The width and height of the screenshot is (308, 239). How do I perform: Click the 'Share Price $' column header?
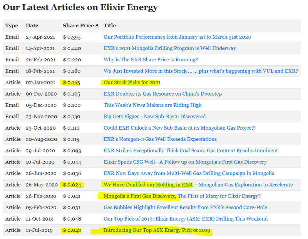80,26
